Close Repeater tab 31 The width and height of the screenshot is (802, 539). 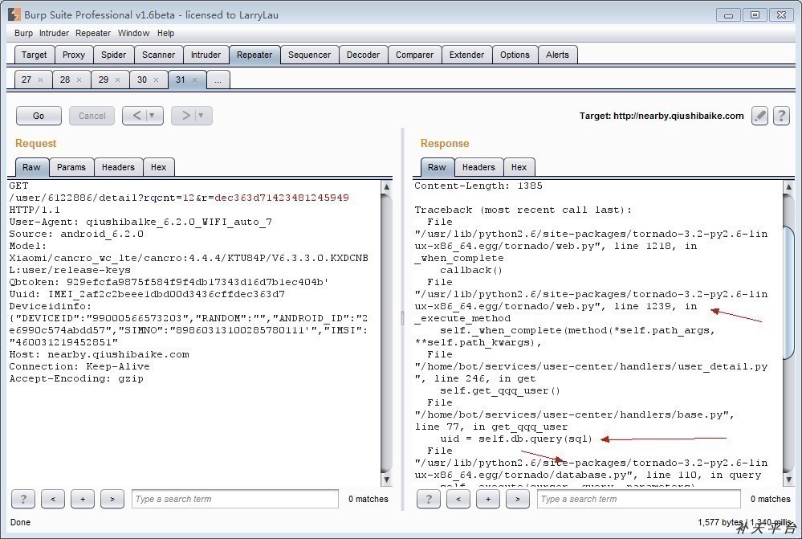[194, 80]
